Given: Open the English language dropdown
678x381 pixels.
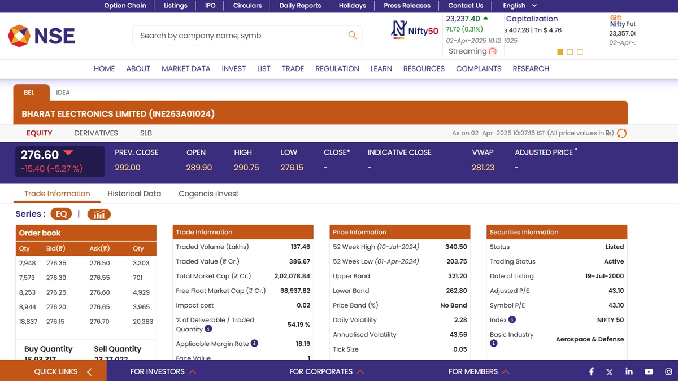Looking at the screenshot, I should point(519,6).
